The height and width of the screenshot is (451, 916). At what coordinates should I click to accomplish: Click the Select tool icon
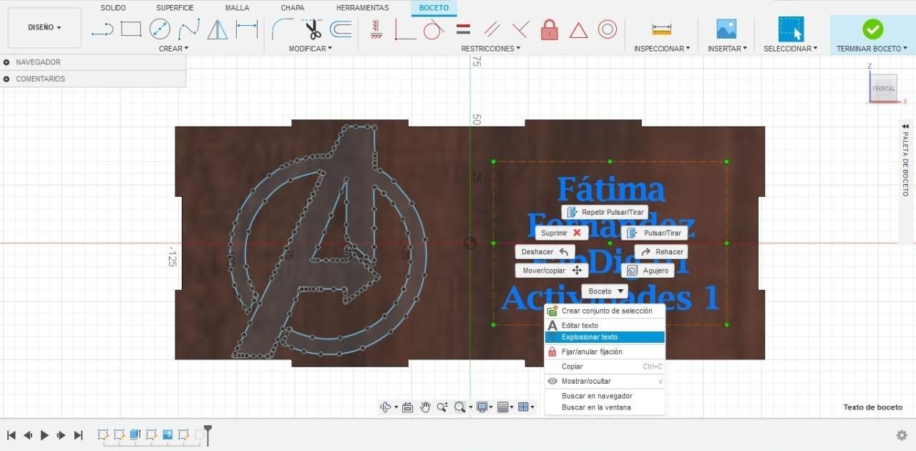coord(791,29)
